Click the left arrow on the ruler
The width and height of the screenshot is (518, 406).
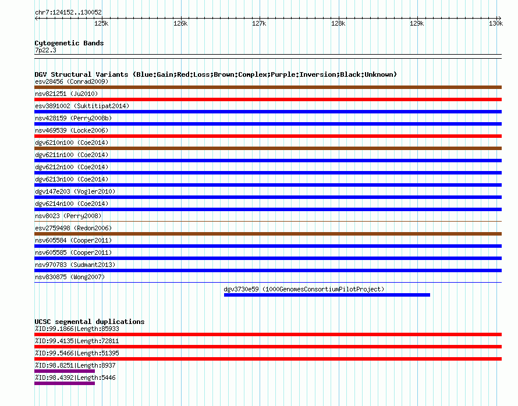point(36,18)
